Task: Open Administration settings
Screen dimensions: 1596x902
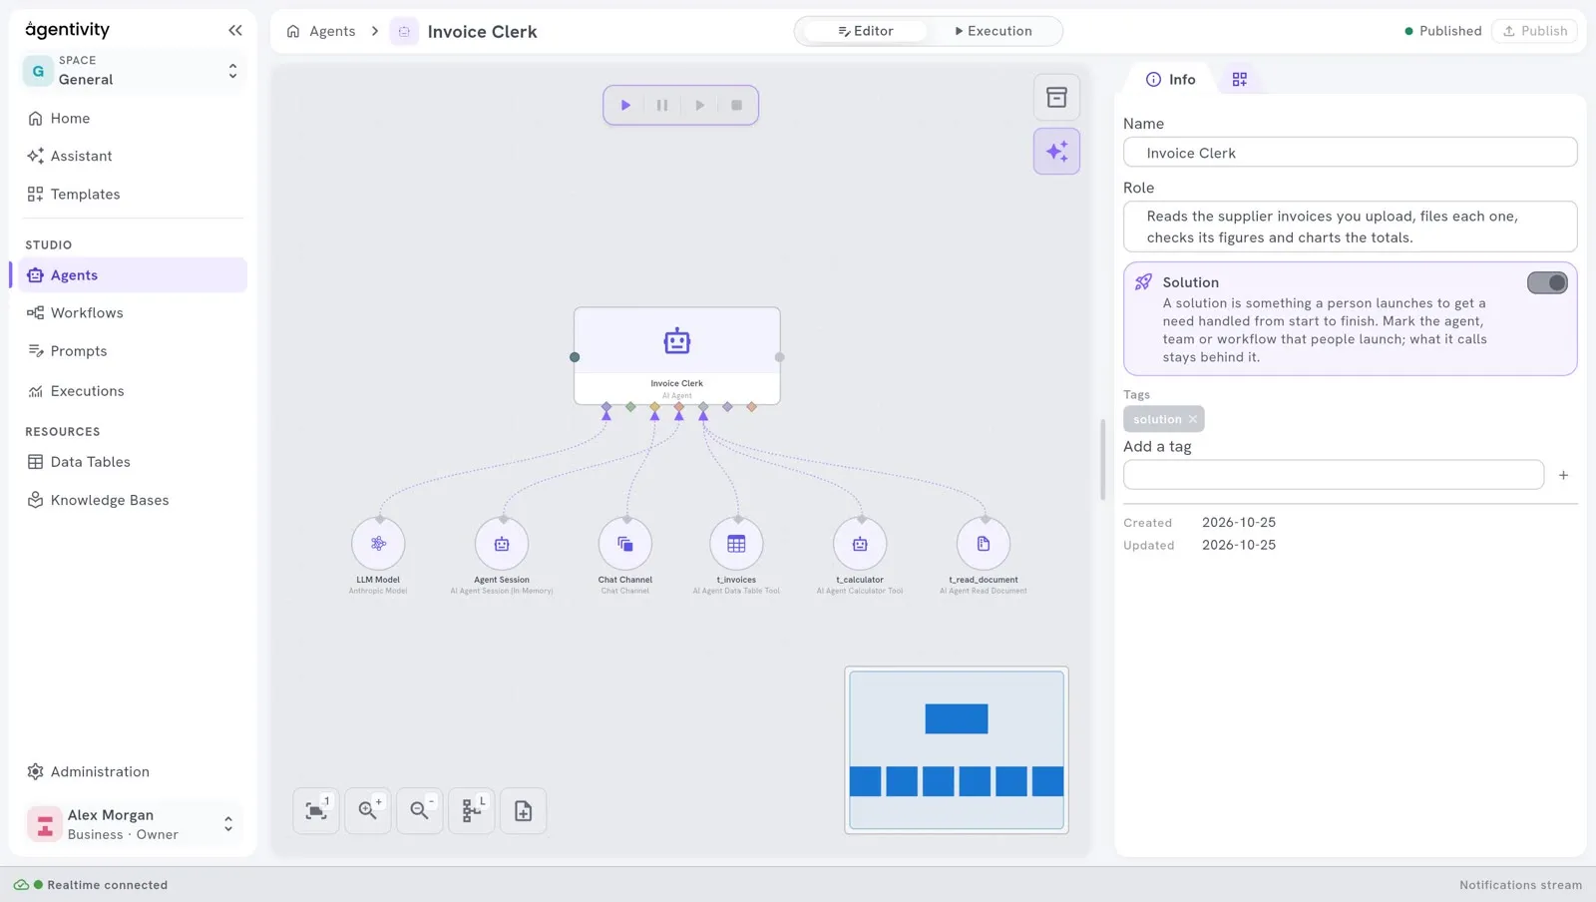Action: pos(132,771)
